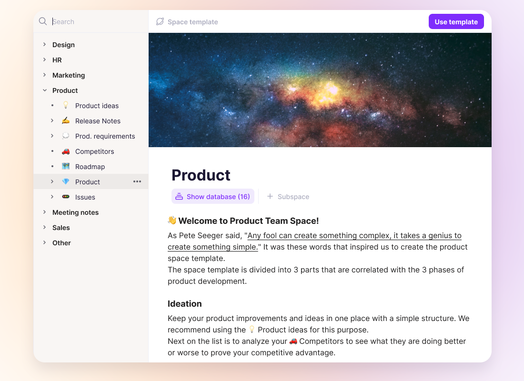Select the HR space in sidebar
Viewport: 524px width, 381px height.
tap(57, 60)
